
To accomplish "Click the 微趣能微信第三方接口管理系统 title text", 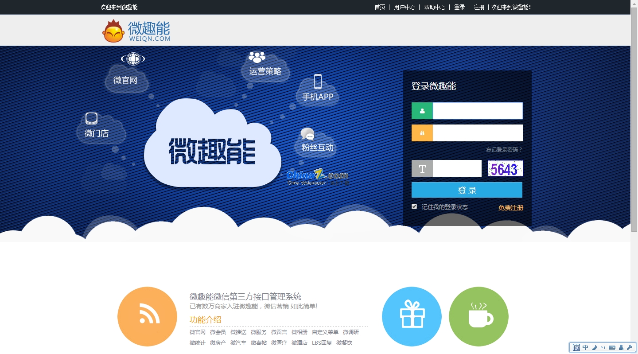I will pos(245,296).
